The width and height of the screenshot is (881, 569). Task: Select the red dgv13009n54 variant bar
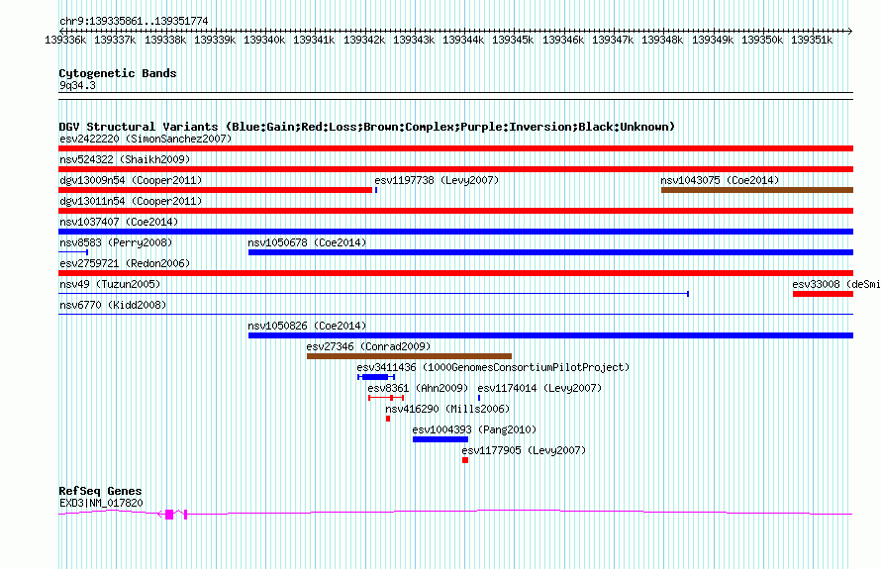tap(215, 190)
